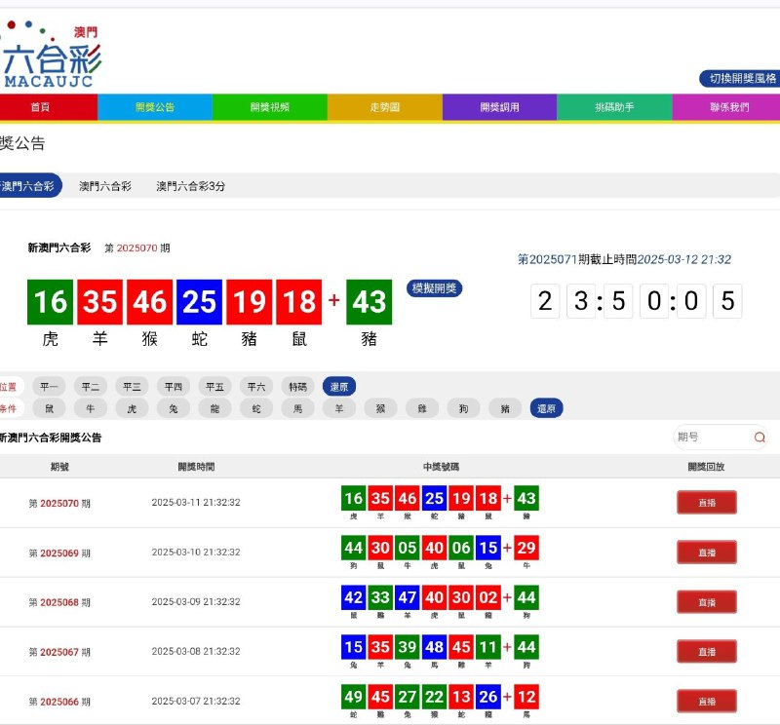The width and height of the screenshot is (780, 725).
Task: Select the 蛇 zodiac filter chip
Action: point(256,408)
